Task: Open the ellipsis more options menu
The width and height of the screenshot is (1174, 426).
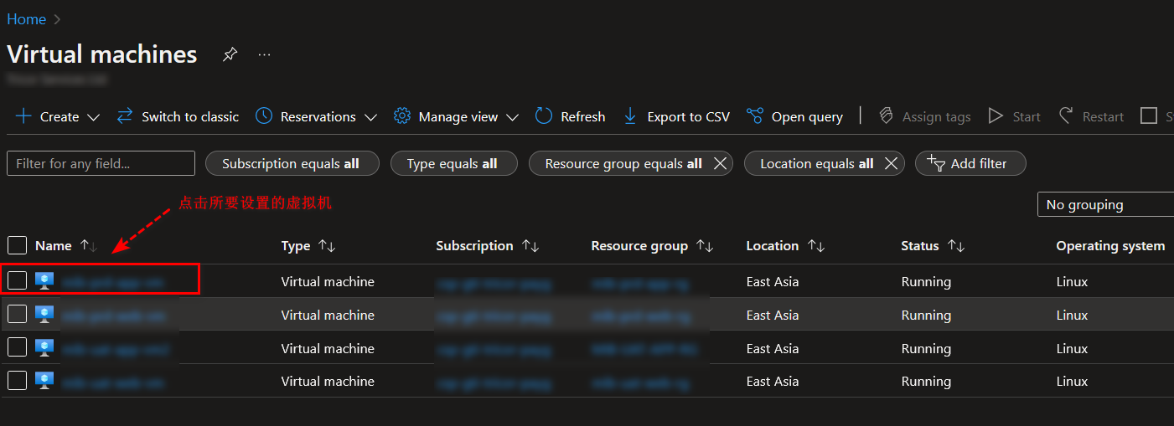Action: [x=265, y=54]
